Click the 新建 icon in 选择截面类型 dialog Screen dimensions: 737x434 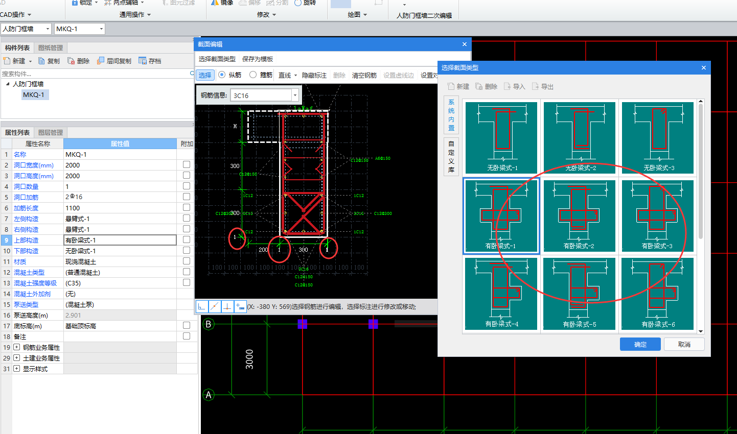click(x=451, y=86)
